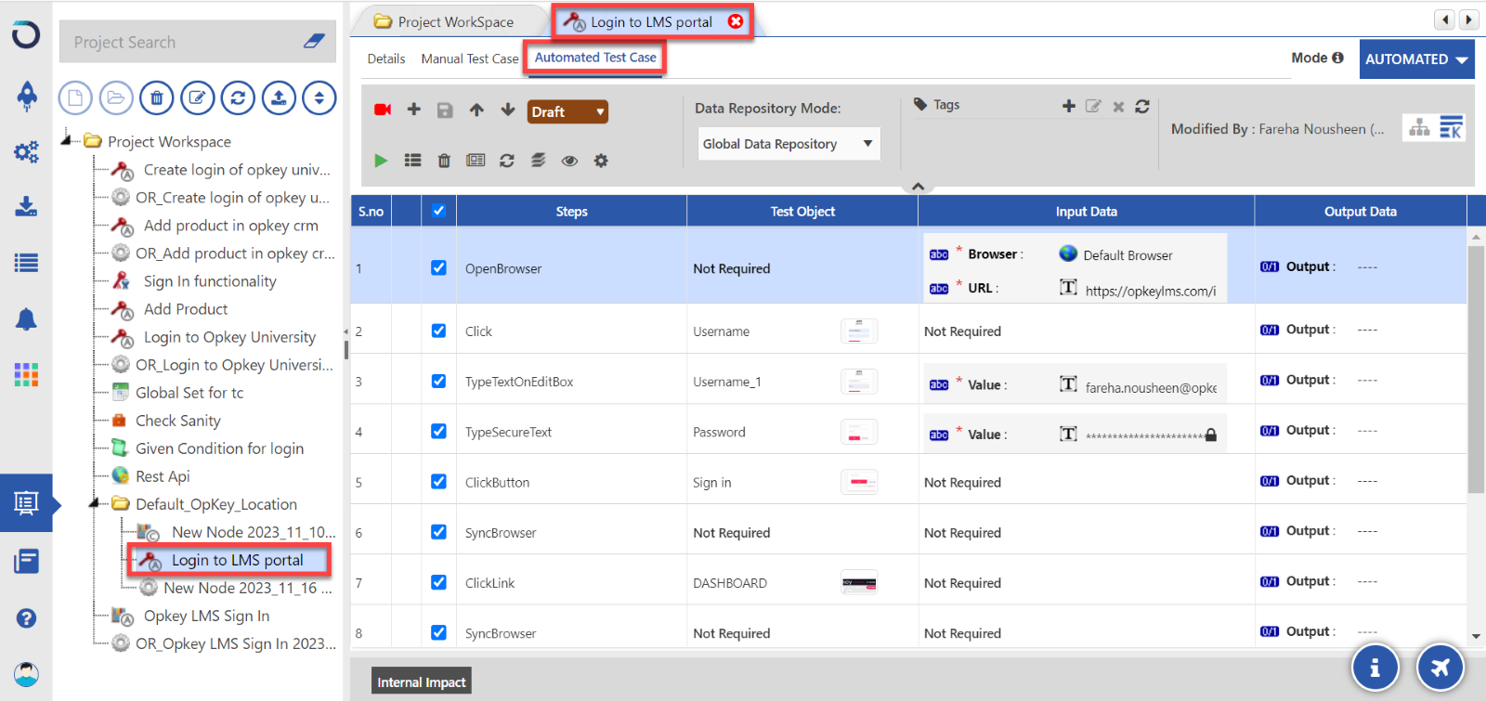This screenshot has width=1486, height=701.
Task: Collapse the Project Workspace tree node
Action: [x=67, y=140]
